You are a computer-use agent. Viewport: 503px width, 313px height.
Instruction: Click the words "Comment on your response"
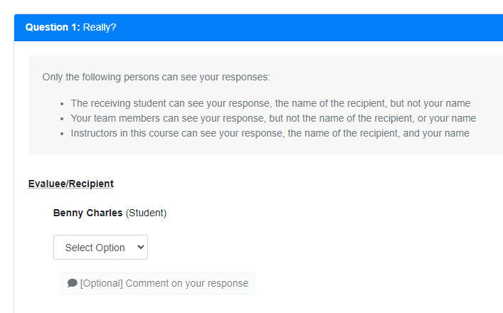(186, 283)
